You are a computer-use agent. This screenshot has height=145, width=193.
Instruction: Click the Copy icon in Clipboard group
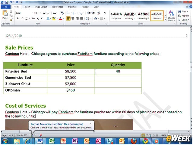point(11,16)
